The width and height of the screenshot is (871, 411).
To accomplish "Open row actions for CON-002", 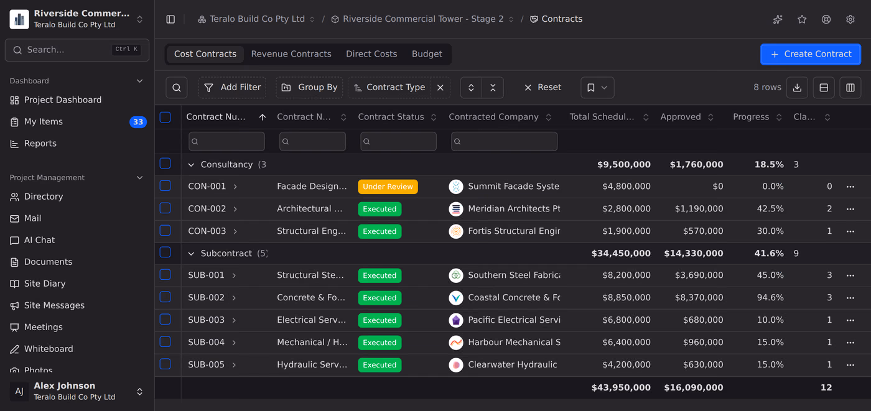I will point(850,209).
